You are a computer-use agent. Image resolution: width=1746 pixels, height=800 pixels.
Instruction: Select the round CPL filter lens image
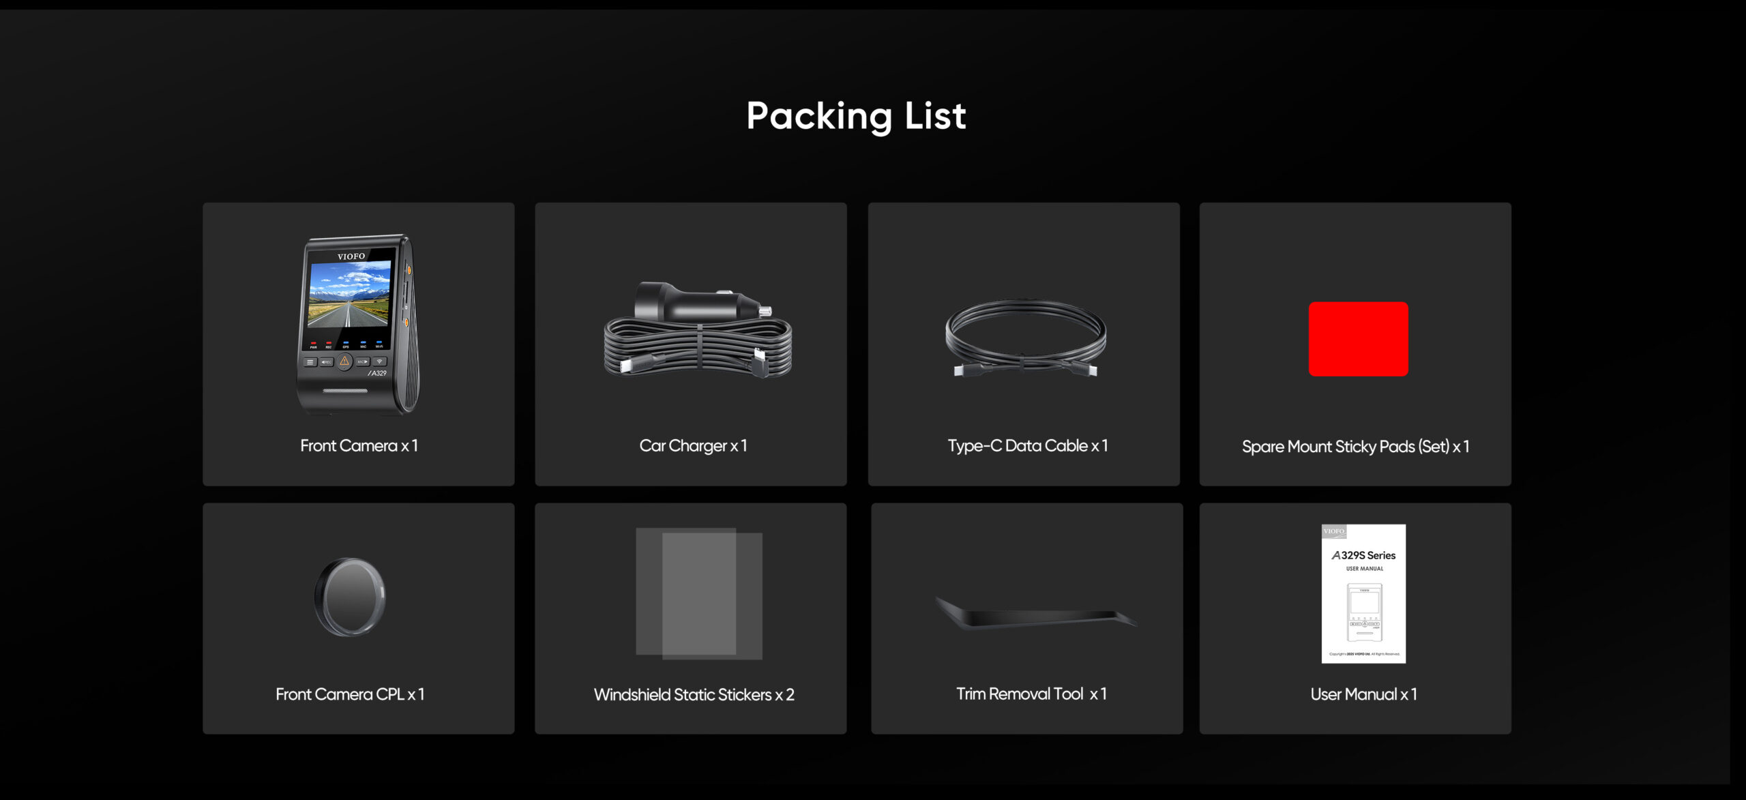coord(351,597)
